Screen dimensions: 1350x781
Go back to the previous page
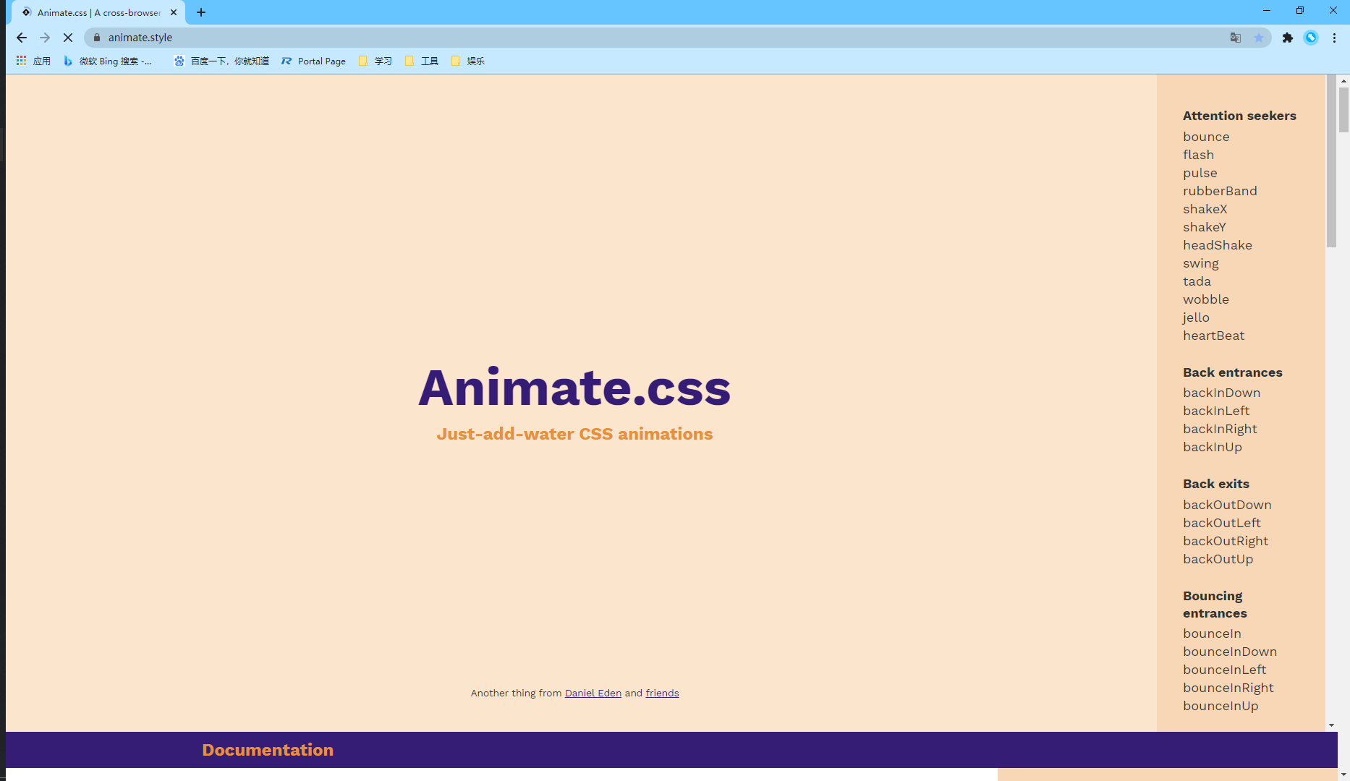[x=22, y=38]
